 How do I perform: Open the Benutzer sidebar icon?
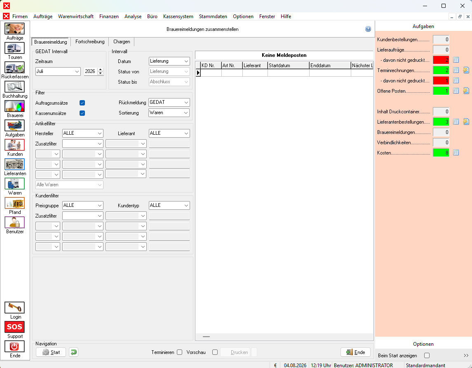coord(14,223)
